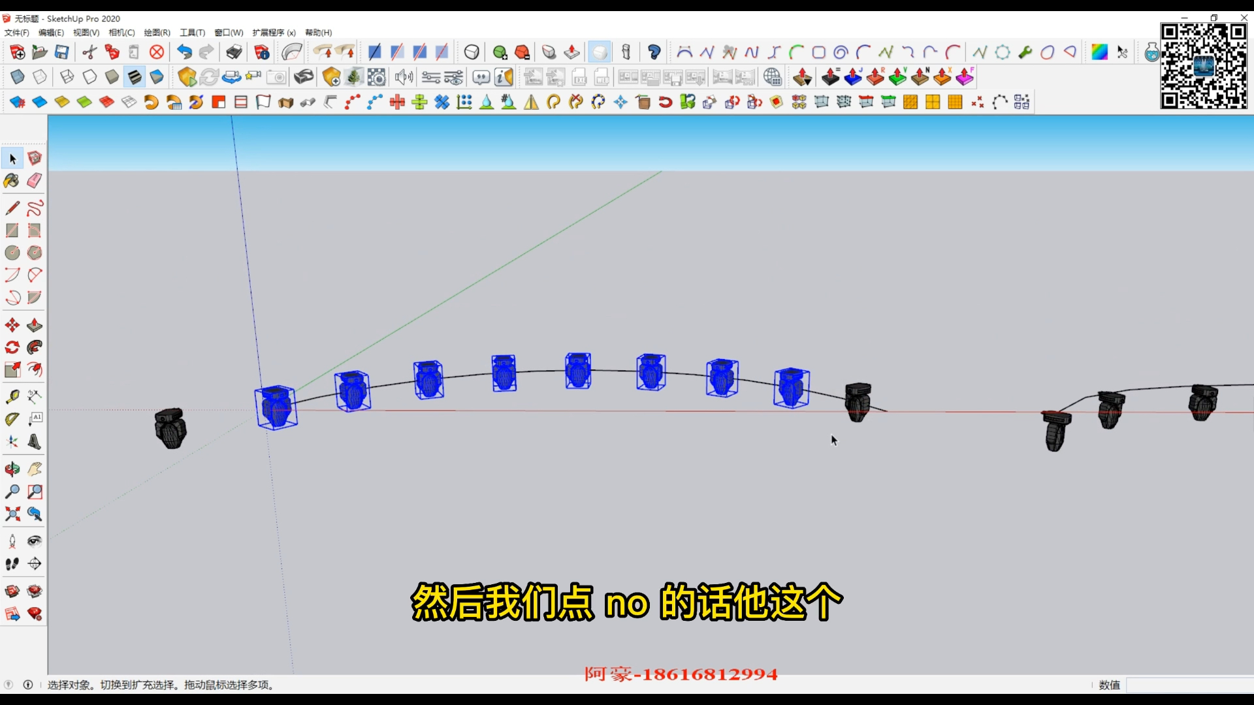Use the Tape Measure tool

click(12, 396)
